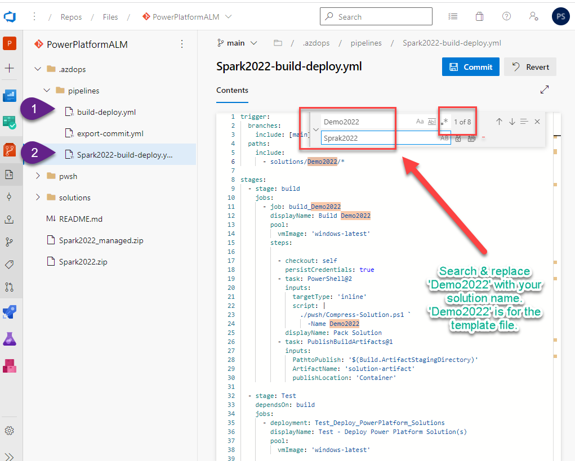The height and width of the screenshot is (461, 575).
Task: Open Test Plans via the flask icon
Action: click(x=10, y=338)
